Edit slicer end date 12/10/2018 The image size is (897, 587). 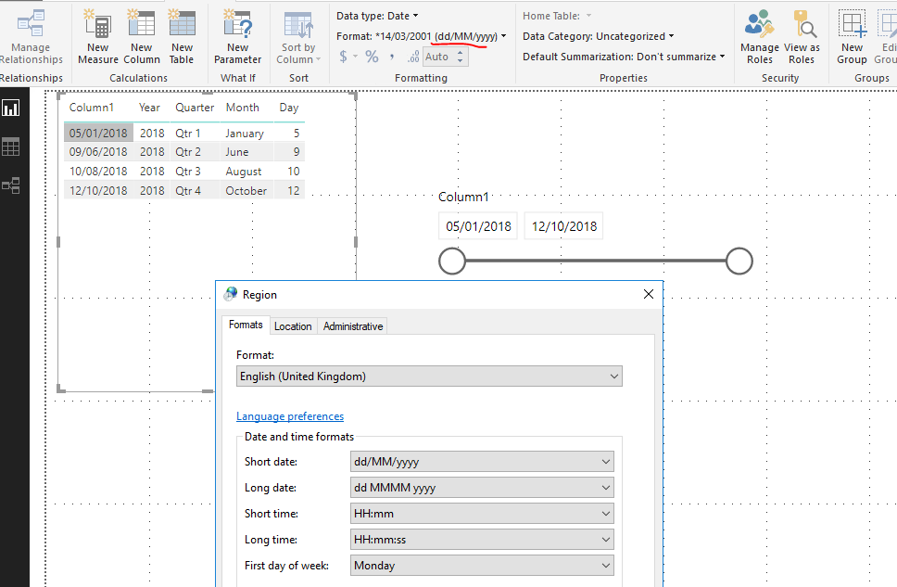coord(564,226)
